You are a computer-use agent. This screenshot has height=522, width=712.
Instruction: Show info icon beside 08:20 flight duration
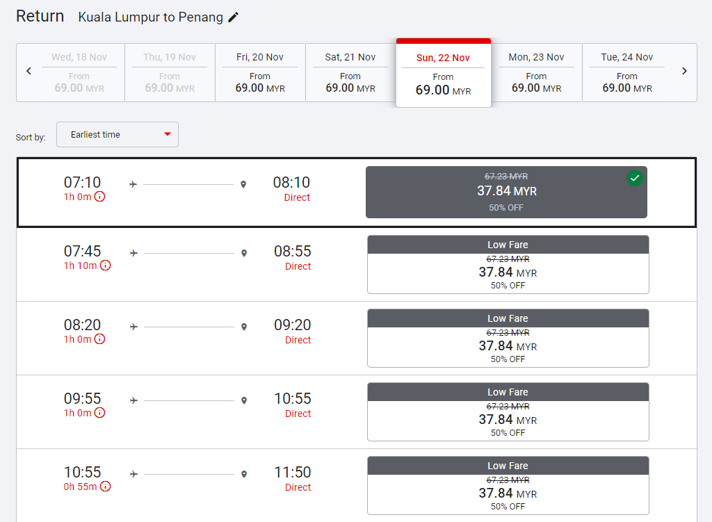pos(99,339)
